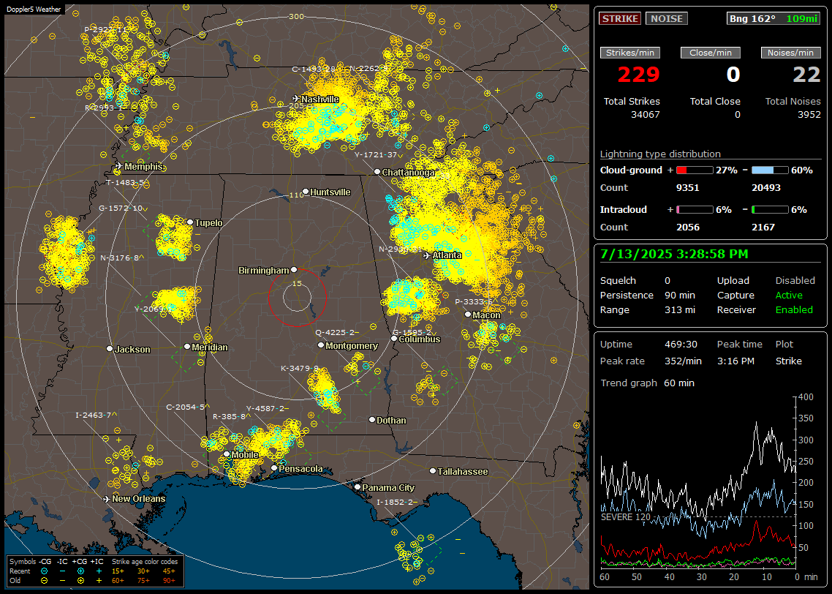Click the Chattanooga city marker dot
This screenshot has width=832, height=594.
[377, 171]
